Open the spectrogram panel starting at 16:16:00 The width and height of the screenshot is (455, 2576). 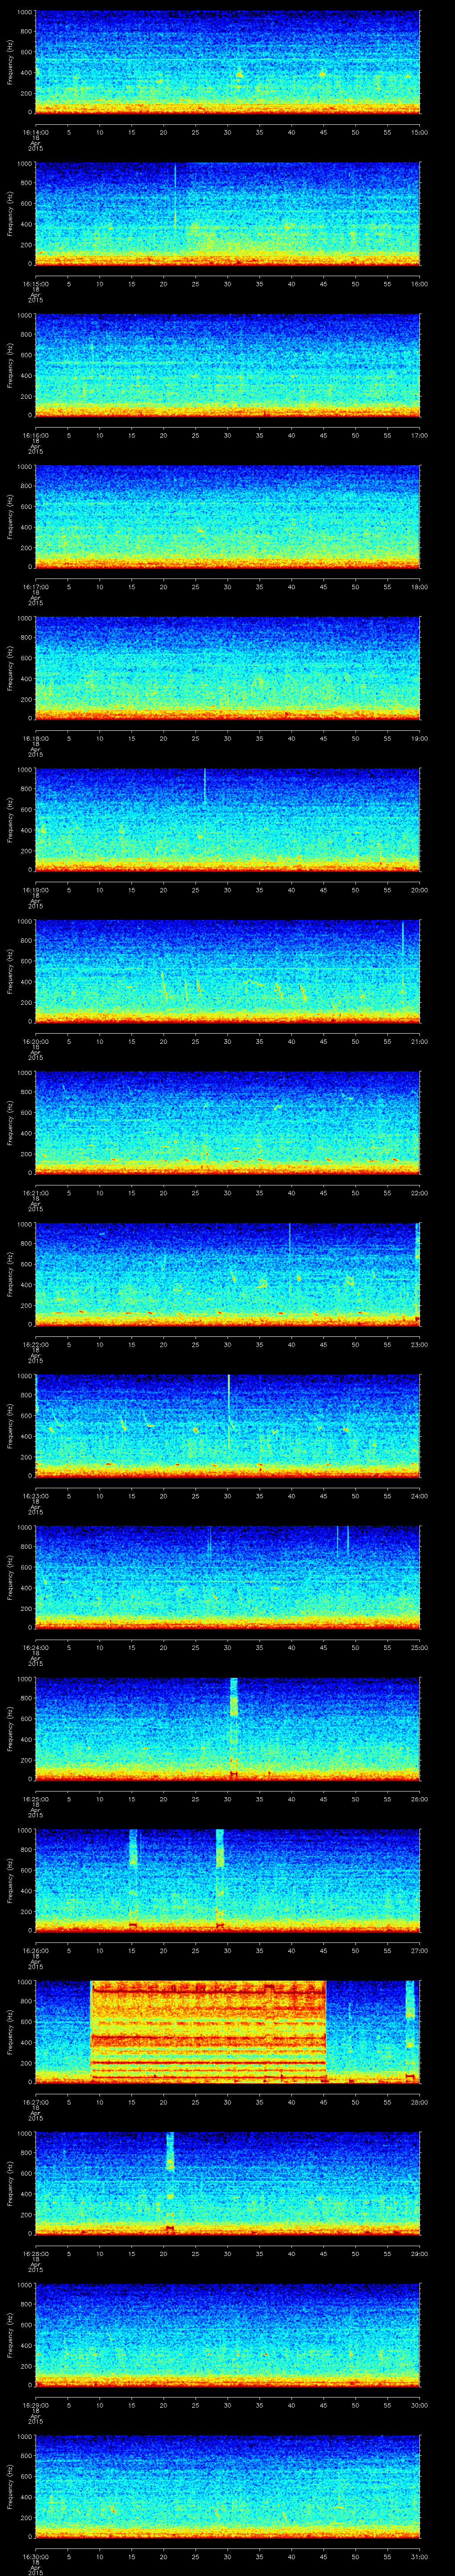click(227, 365)
